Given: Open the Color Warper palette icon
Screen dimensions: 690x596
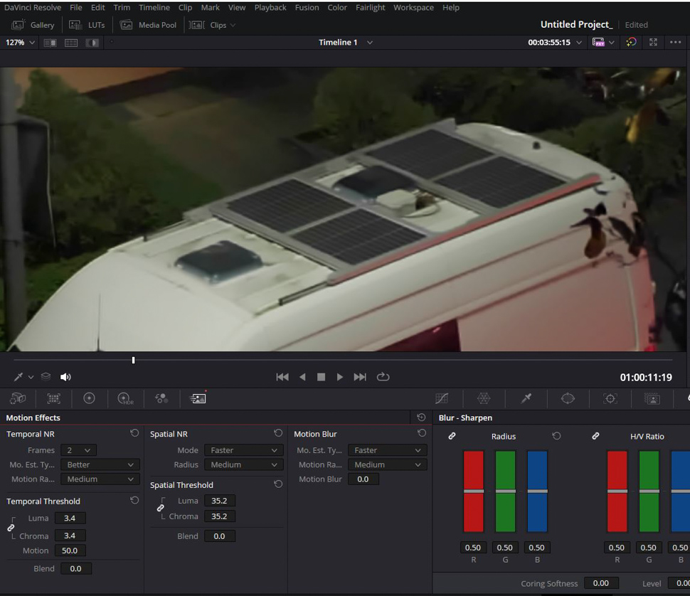Looking at the screenshot, I should [x=484, y=398].
